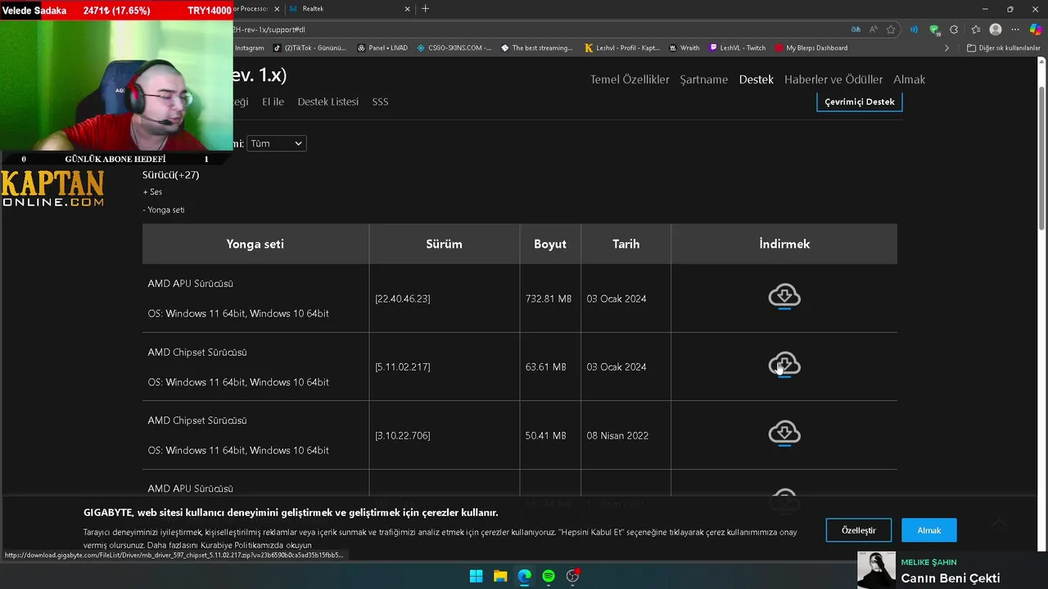Click date cell 08 Nisan 2022
1048x589 pixels.
coord(617,436)
